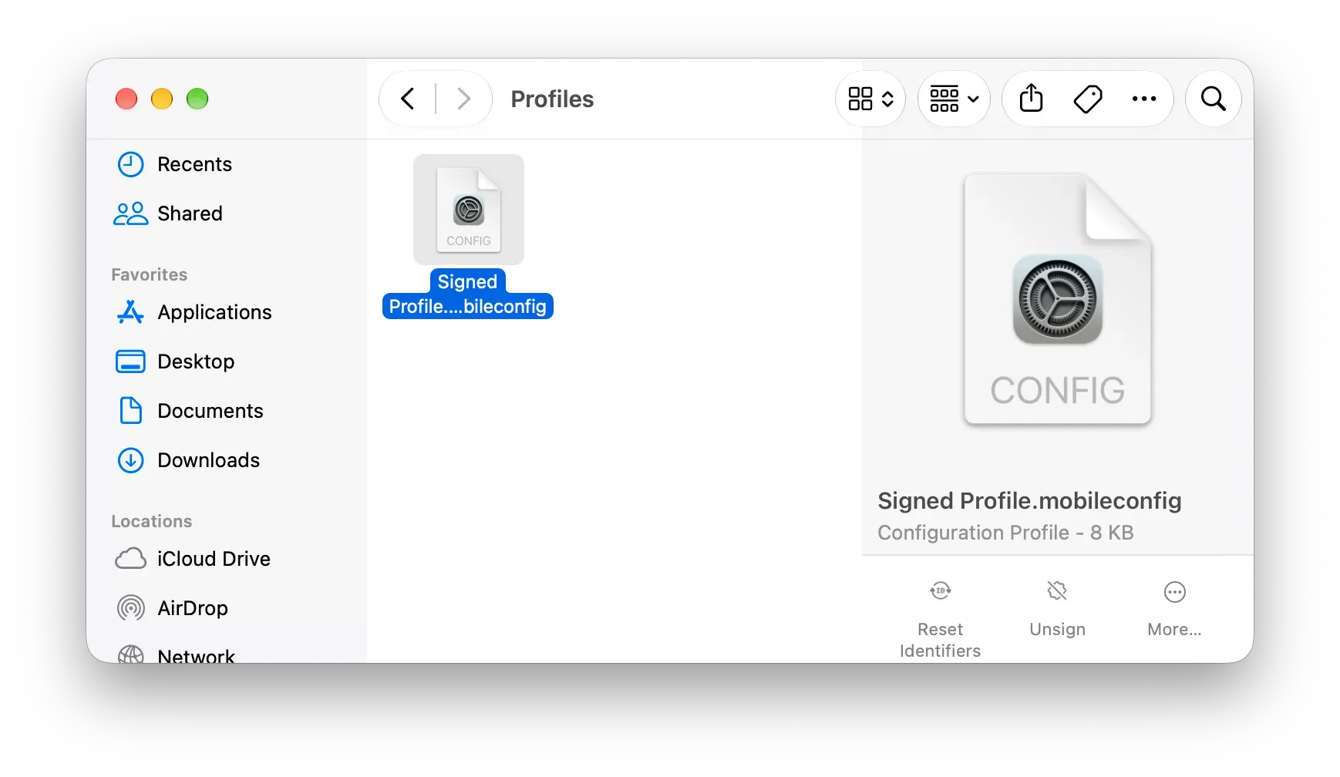Viewport: 1340px width, 777px height.
Task: Click the Share toolbar icon
Action: coord(1031,99)
